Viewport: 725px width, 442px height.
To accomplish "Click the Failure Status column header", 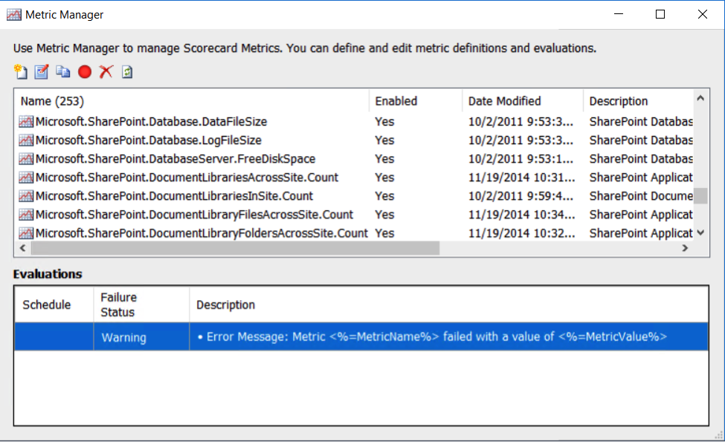I will click(x=141, y=305).
